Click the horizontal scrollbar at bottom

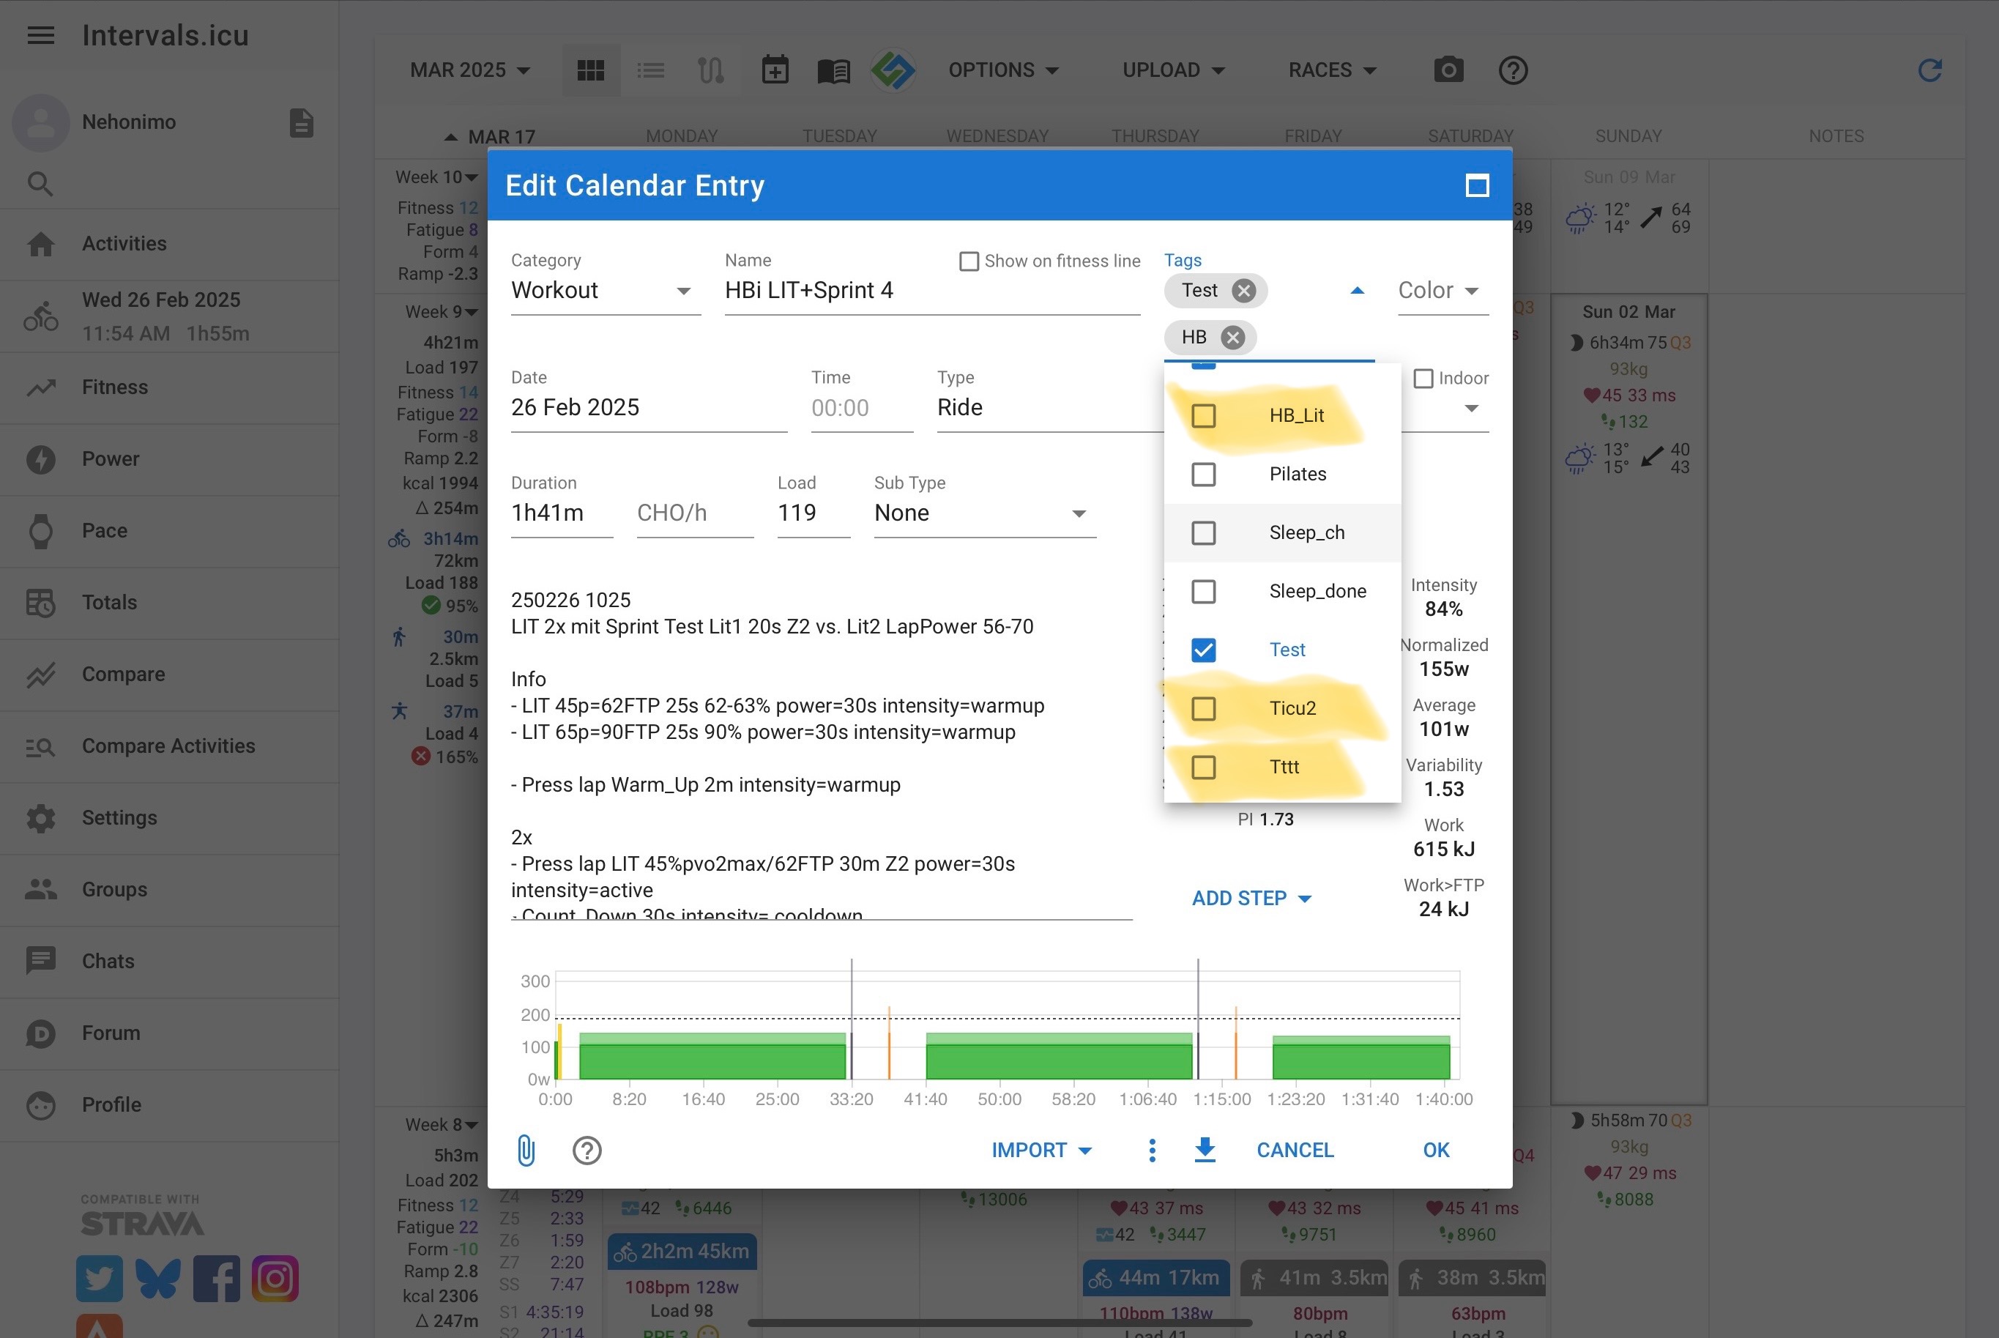[999, 1323]
